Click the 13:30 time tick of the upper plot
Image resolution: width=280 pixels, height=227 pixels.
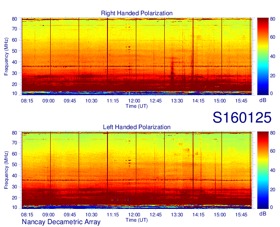tap(177, 101)
